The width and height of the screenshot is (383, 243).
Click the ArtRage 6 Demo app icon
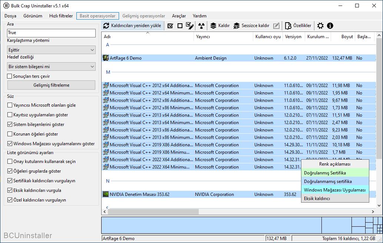[x=106, y=58]
